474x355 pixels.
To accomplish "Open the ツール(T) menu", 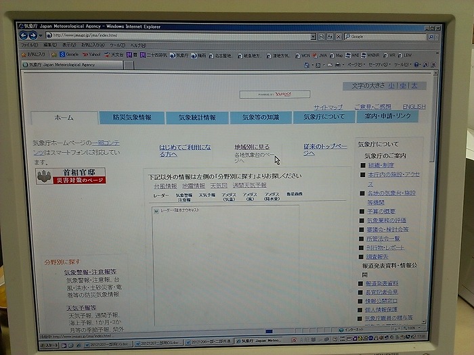I will click(x=117, y=45).
